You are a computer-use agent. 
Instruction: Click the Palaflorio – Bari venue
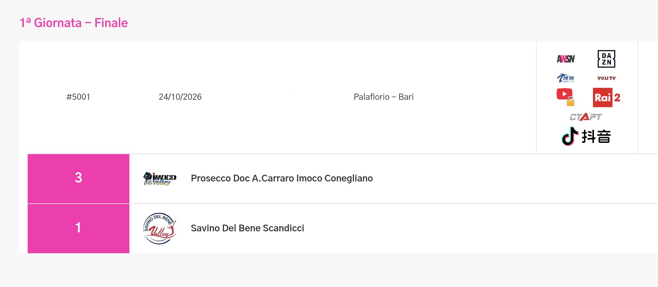pos(383,97)
